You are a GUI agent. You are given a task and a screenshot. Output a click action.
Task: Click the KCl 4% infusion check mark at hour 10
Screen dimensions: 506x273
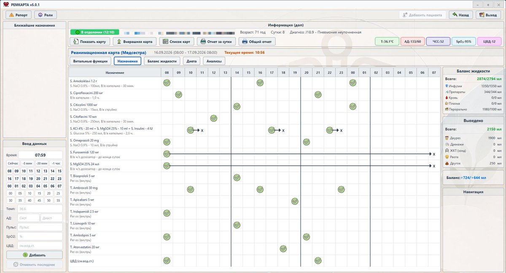point(190,130)
